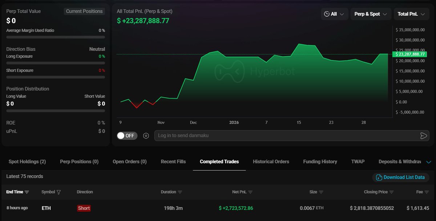The height and width of the screenshot is (221, 436).
Task: Click the send danmaku arrow icon
Action: pyautogui.click(x=423, y=136)
